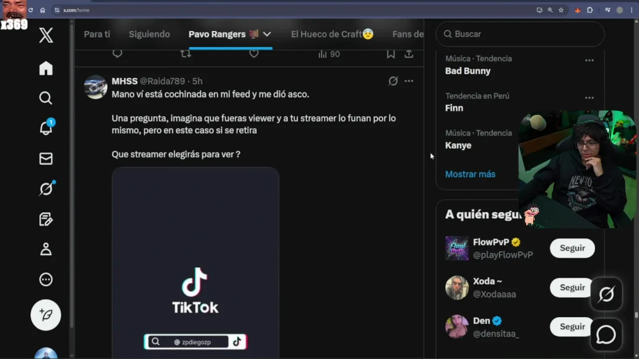Open Den profile avatar
Viewport: 639px width, 359px height.
click(457, 327)
